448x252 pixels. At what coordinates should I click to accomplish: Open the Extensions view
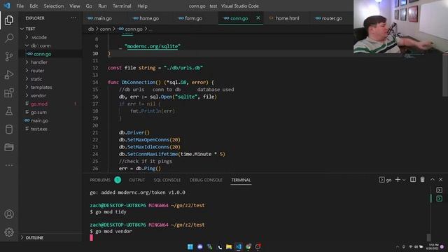point(9,92)
